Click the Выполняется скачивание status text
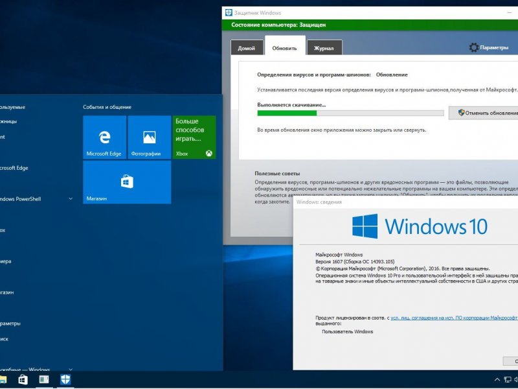The width and height of the screenshot is (518, 389). (x=291, y=105)
